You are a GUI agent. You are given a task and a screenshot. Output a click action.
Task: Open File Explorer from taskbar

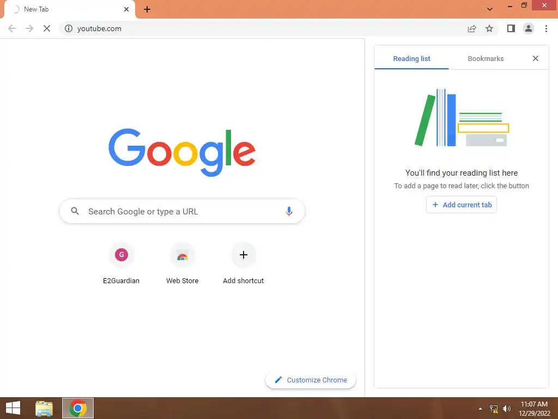pos(44,408)
